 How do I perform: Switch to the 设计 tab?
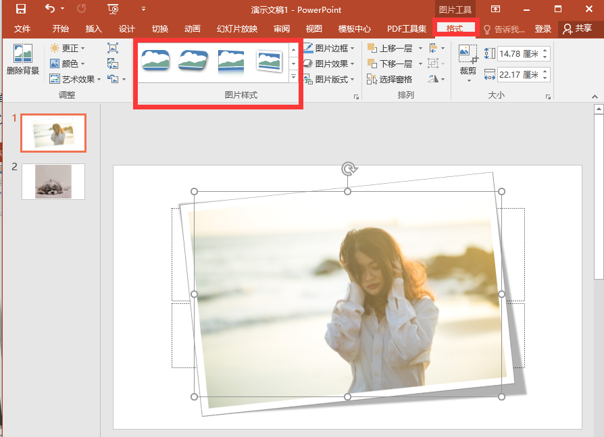pyautogui.click(x=127, y=29)
